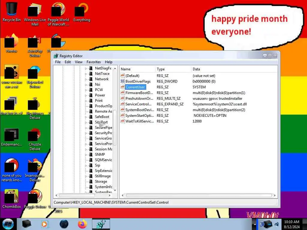Expand the Print key
This screenshot has height=230, width=307.
coord(86,101)
